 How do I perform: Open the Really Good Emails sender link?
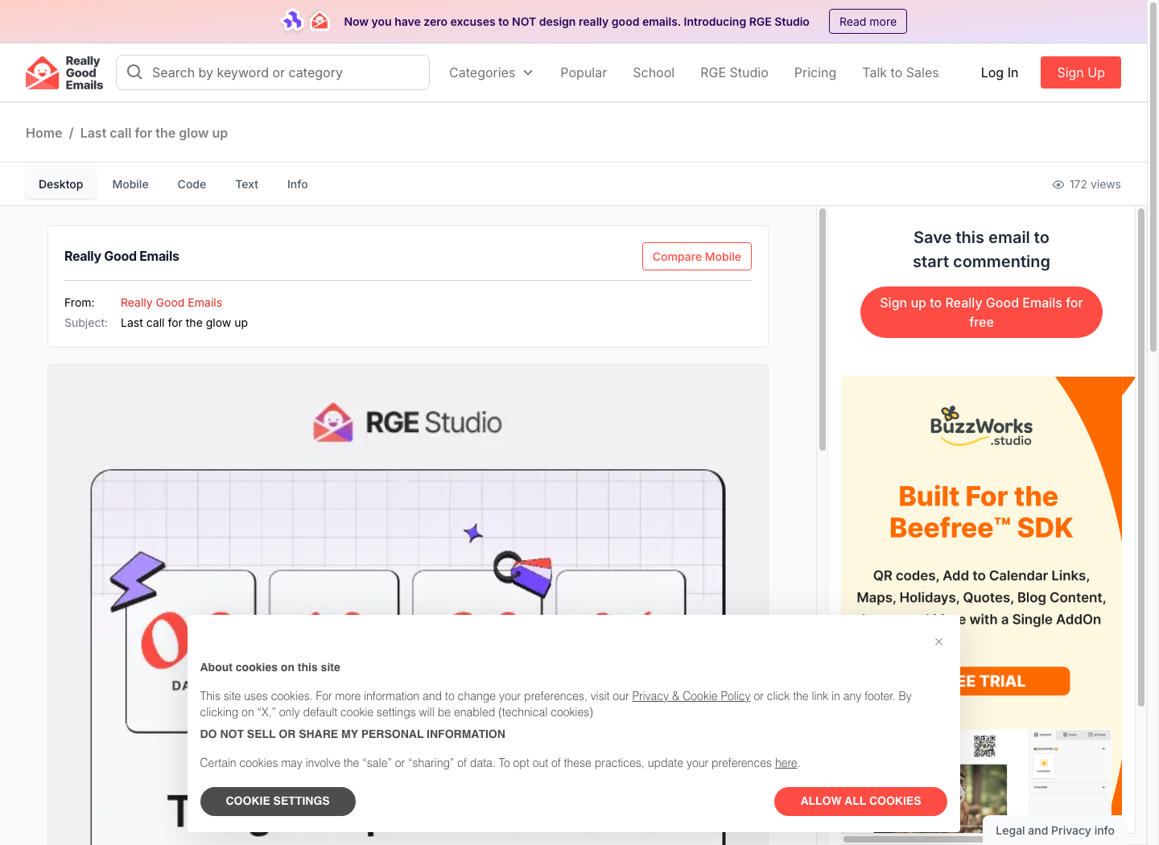click(x=171, y=303)
